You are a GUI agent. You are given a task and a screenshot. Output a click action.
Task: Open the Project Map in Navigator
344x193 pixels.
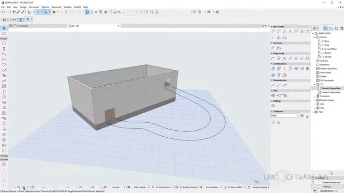(326, 28)
